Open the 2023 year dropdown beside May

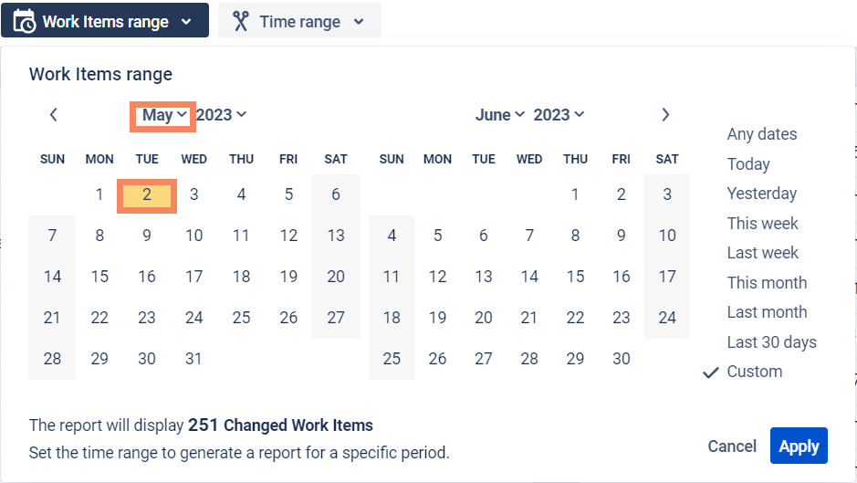click(x=222, y=115)
